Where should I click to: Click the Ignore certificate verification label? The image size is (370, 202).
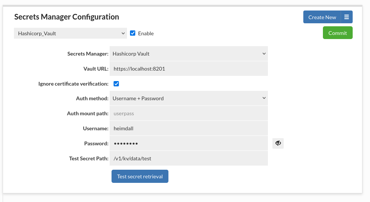click(x=73, y=84)
